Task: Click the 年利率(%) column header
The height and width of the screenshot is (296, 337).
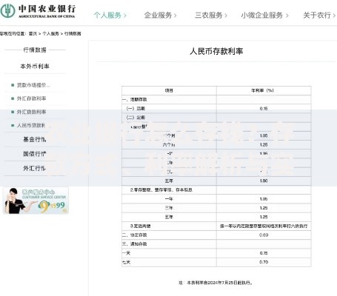Action: (262, 90)
